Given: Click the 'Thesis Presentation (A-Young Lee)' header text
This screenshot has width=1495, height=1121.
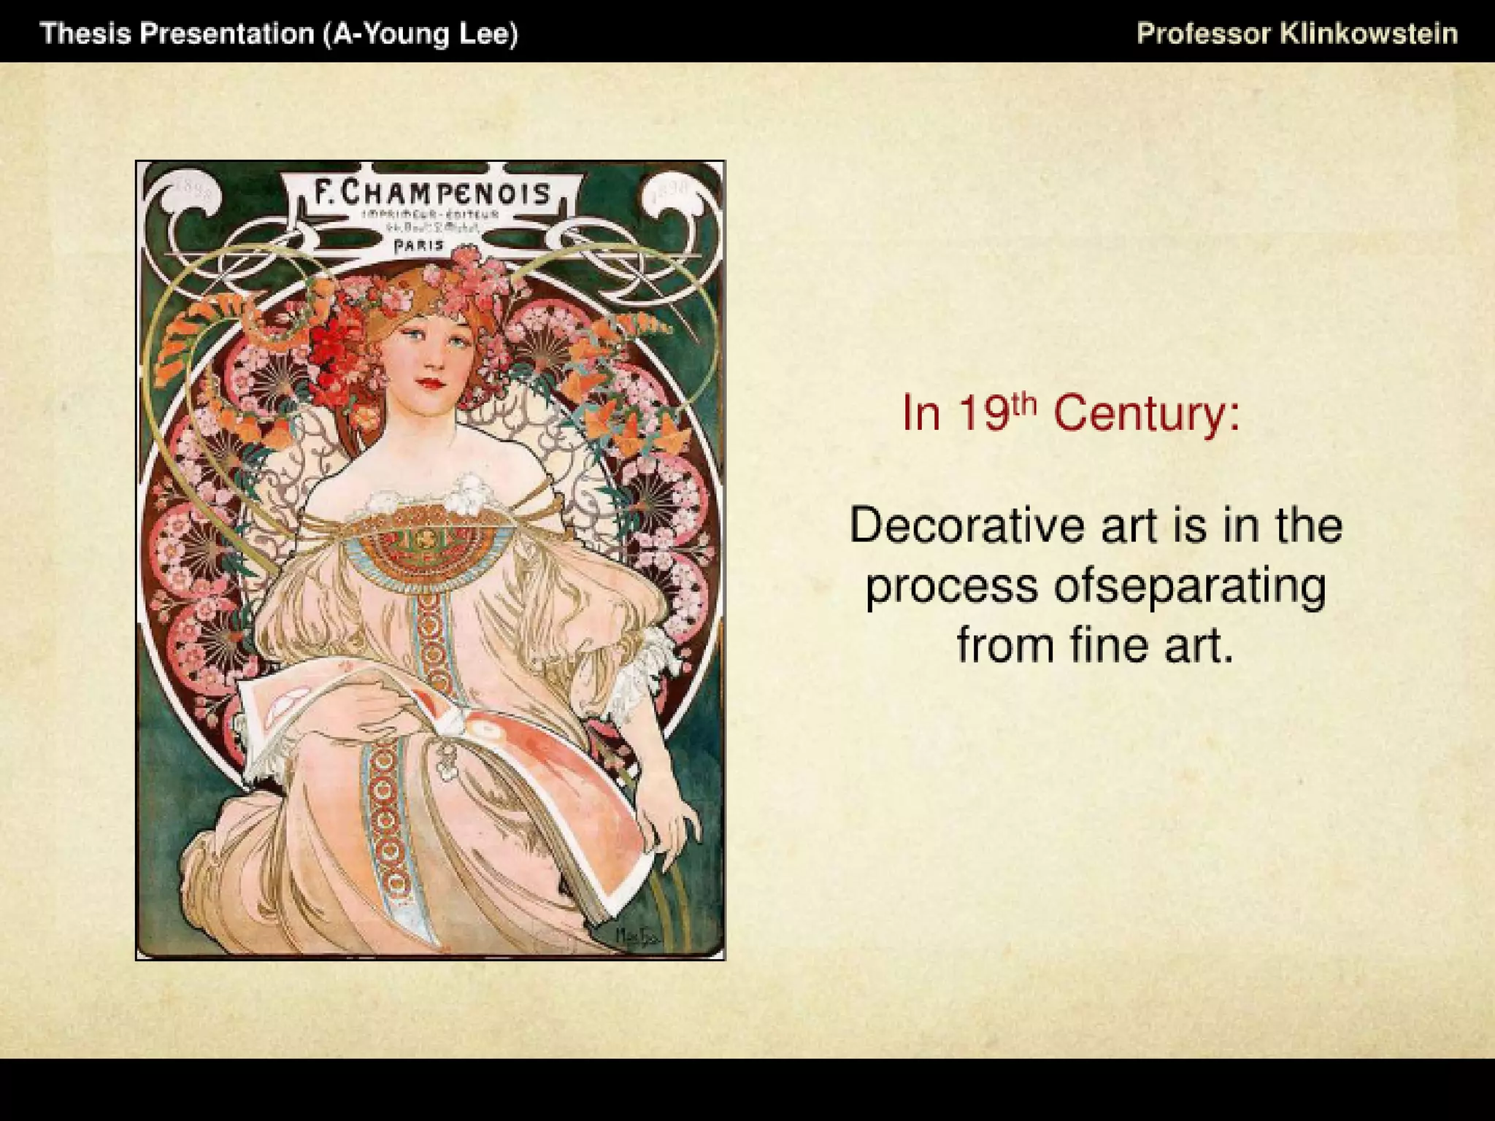Looking at the screenshot, I should (279, 34).
